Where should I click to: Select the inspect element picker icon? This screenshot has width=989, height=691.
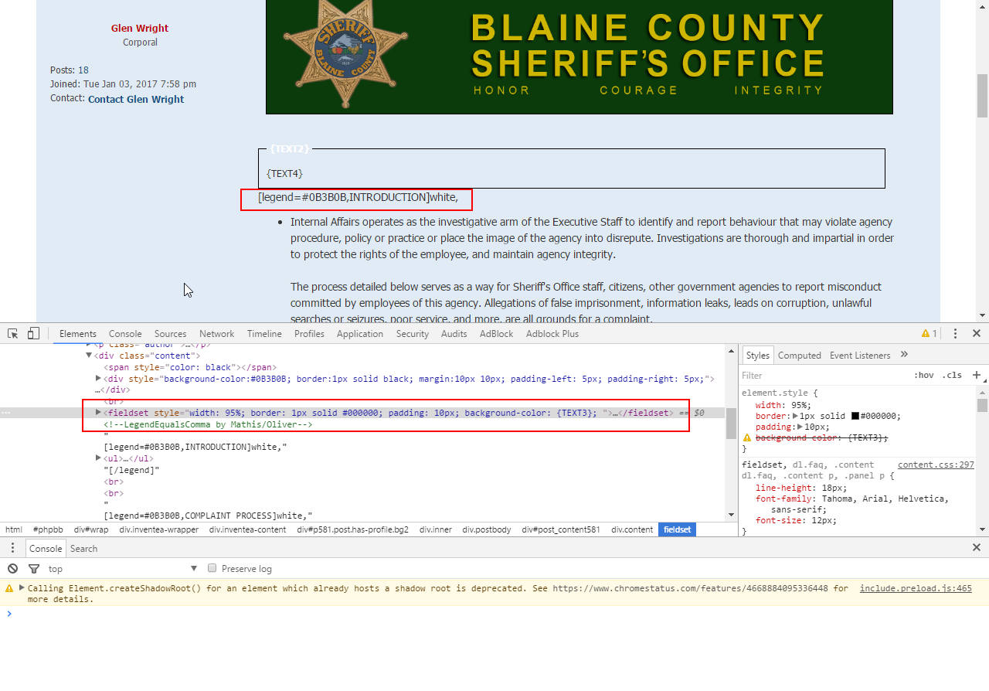(12, 332)
